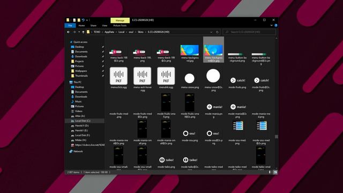Refresh the current folder view

[217, 32]
